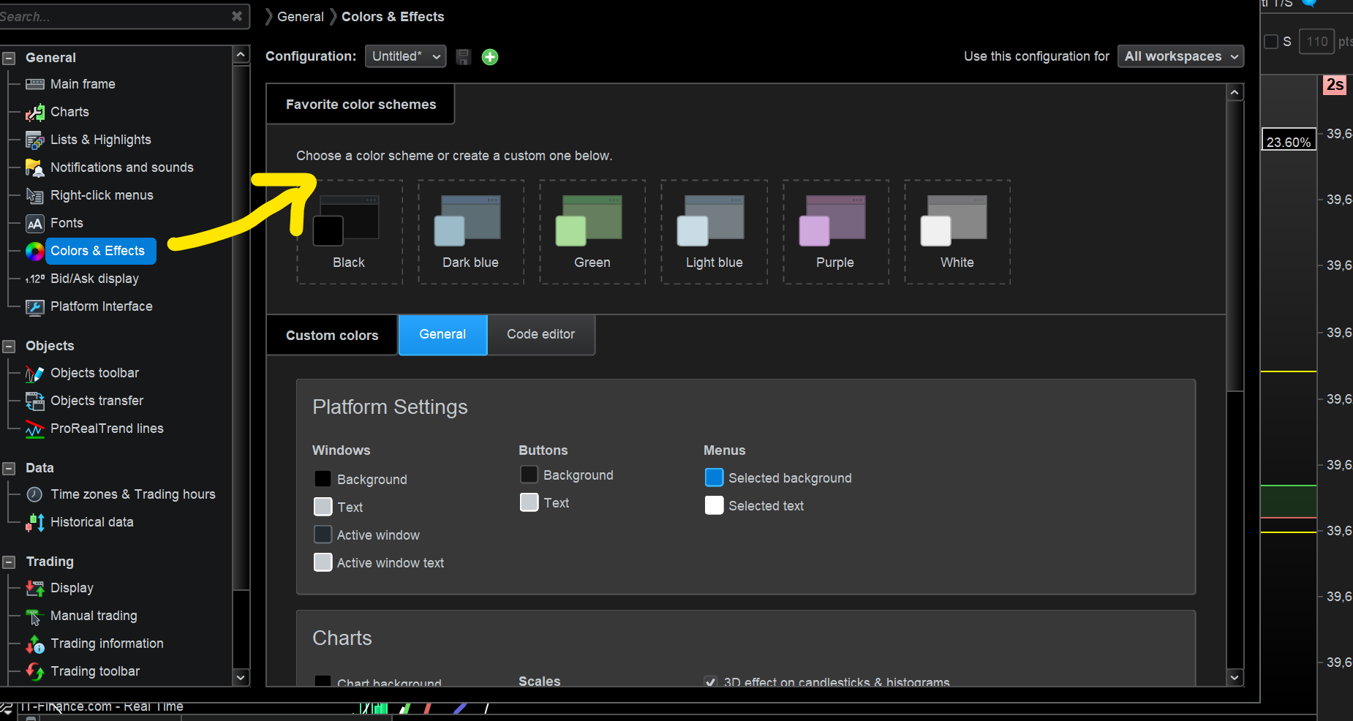Change the Windows Background color swatch

(323, 479)
